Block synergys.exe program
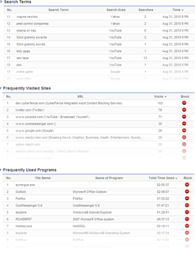195x255 pixels. tap(187, 184)
